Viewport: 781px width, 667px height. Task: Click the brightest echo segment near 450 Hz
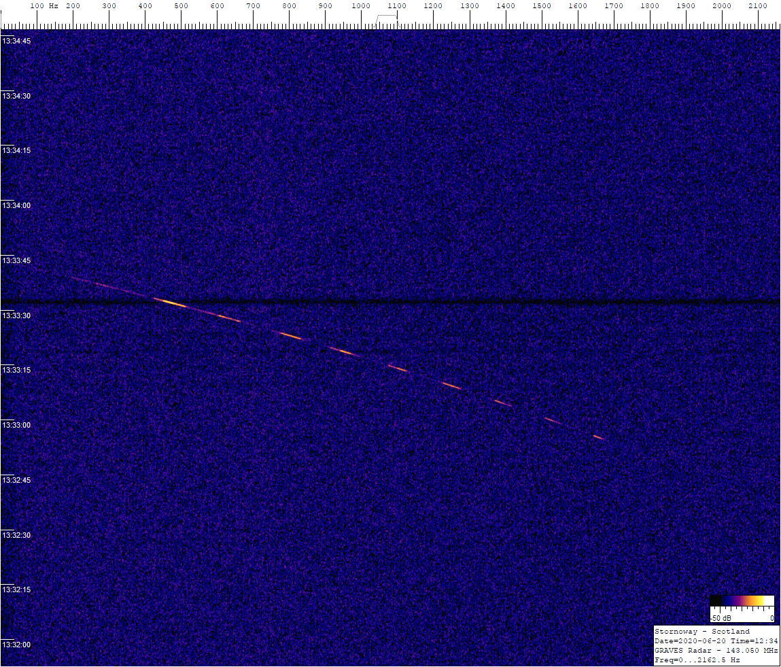pyautogui.click(x=170, y=302)
